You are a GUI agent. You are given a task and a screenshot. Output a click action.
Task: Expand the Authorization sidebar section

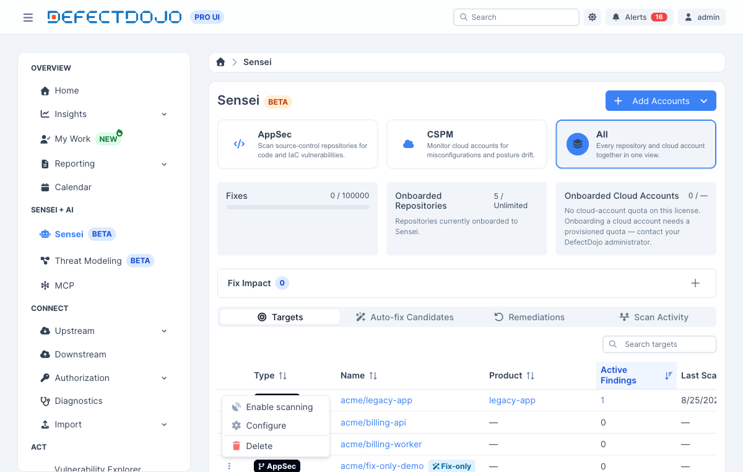104,378
